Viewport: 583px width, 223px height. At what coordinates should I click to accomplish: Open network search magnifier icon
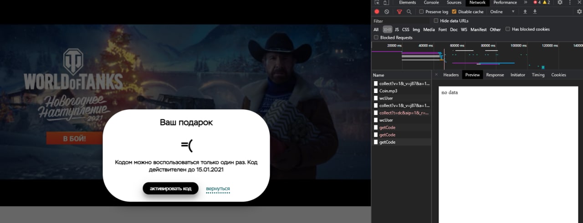[409, 12]
